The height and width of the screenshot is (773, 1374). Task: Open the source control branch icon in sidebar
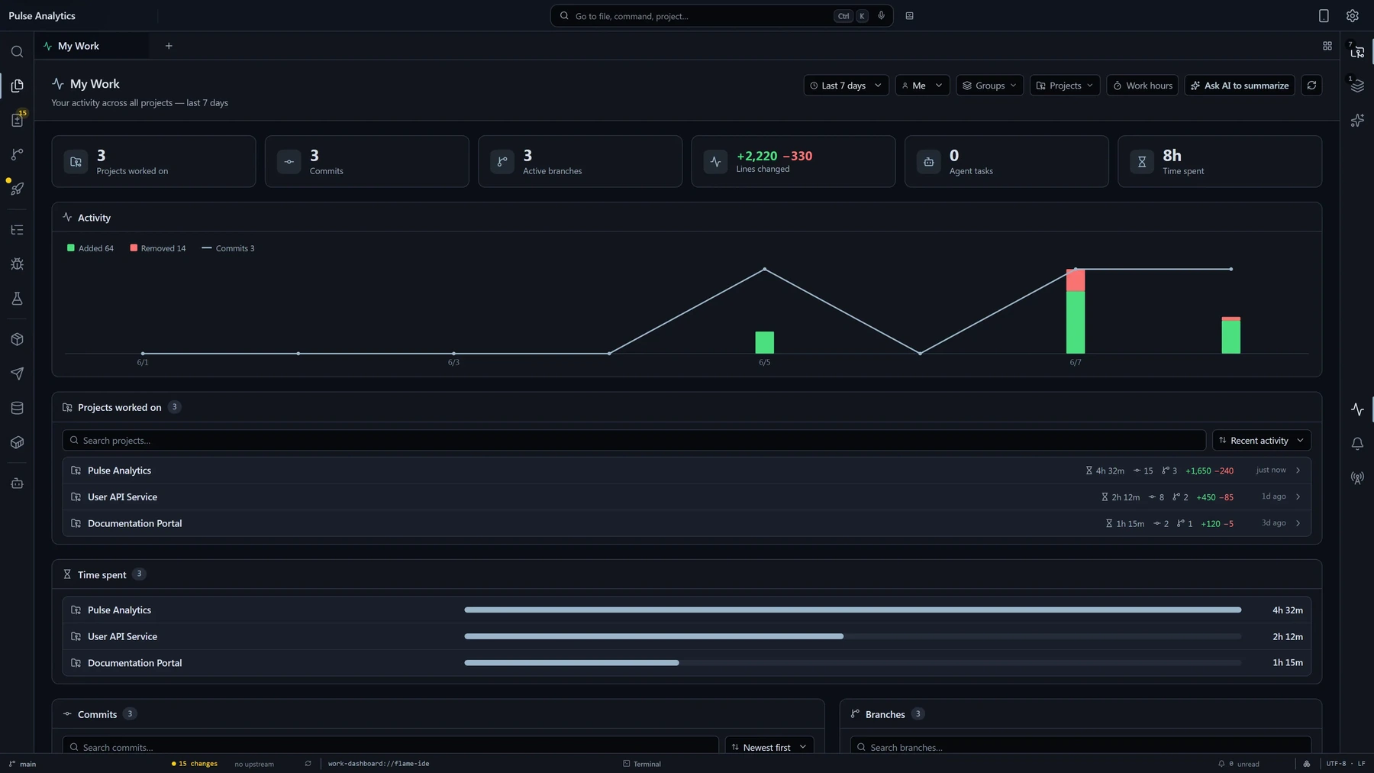[x=17, y=154]
